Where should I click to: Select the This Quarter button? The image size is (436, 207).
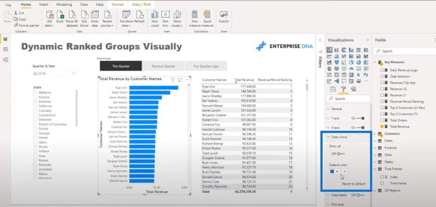[x=121, y=66]
